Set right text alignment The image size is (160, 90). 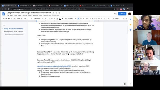pyautogui.click(x=81, y=18)
